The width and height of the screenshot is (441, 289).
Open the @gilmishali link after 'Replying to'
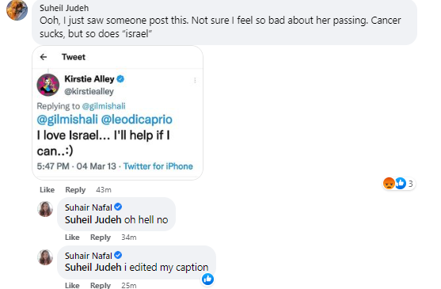(x=104, y=106)
